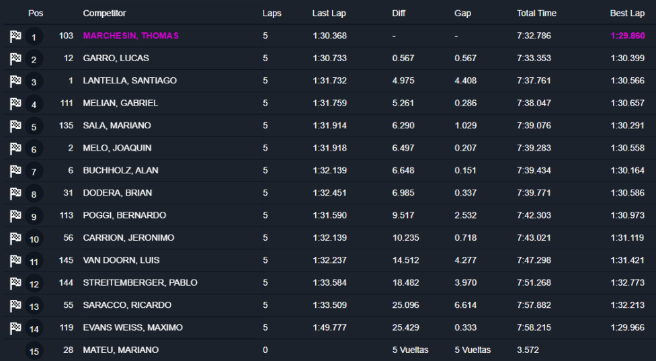Click the MATEU, MARIANO name
This screenshot has width=656, height=361.
point(120,350)
